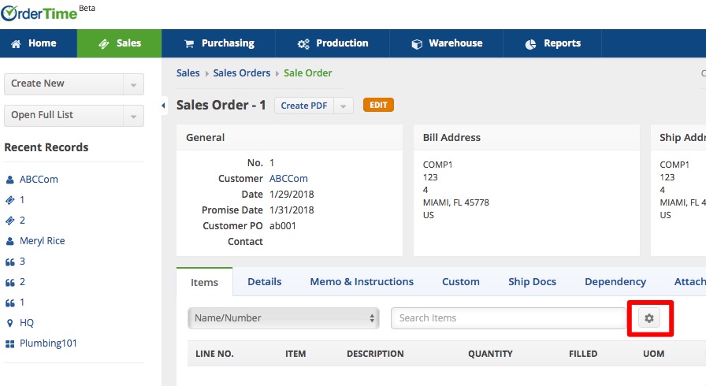Switch to the Ship Docs tab
Viewport: 706px width, 386px height.
[x=532, y=281]
